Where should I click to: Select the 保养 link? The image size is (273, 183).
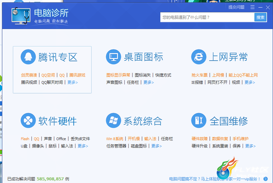(237, 146)
